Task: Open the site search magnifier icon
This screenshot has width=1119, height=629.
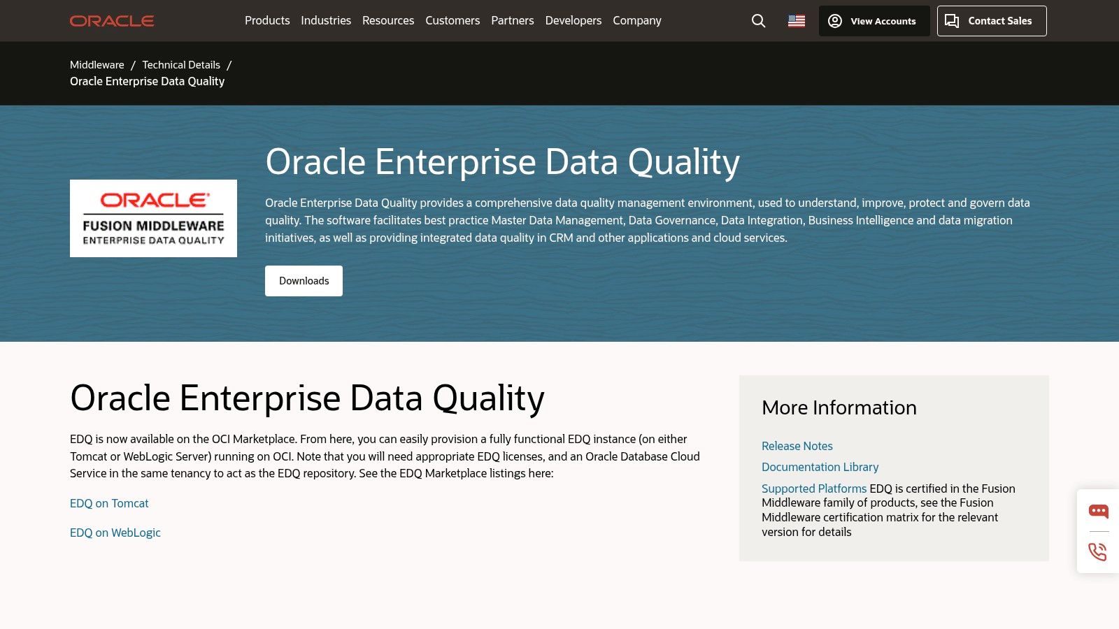Action: (758, 21)
